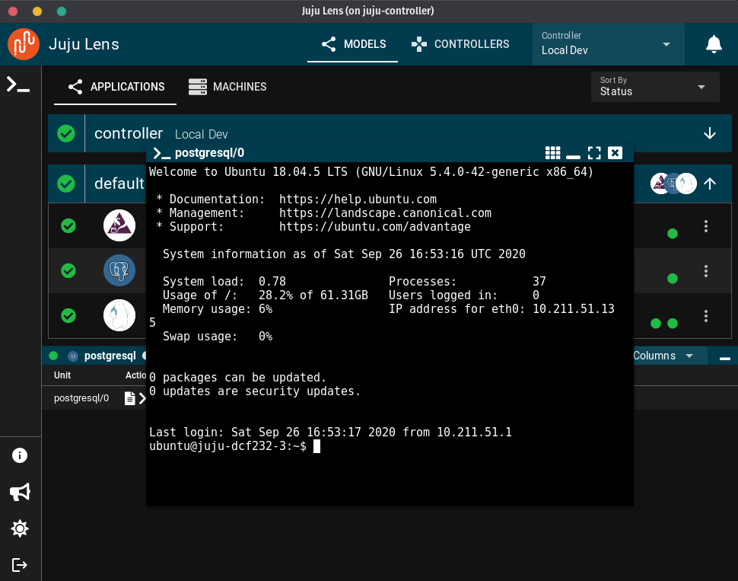Image resolution: width=738 pixels, height=581 pixels.
Task: Click unit status dot in PostgreSQL elephant row
Action: (x=673, y=279)
